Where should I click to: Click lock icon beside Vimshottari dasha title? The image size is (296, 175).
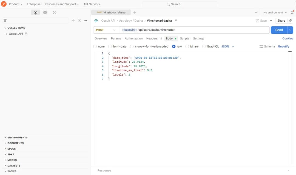(176, 21)
